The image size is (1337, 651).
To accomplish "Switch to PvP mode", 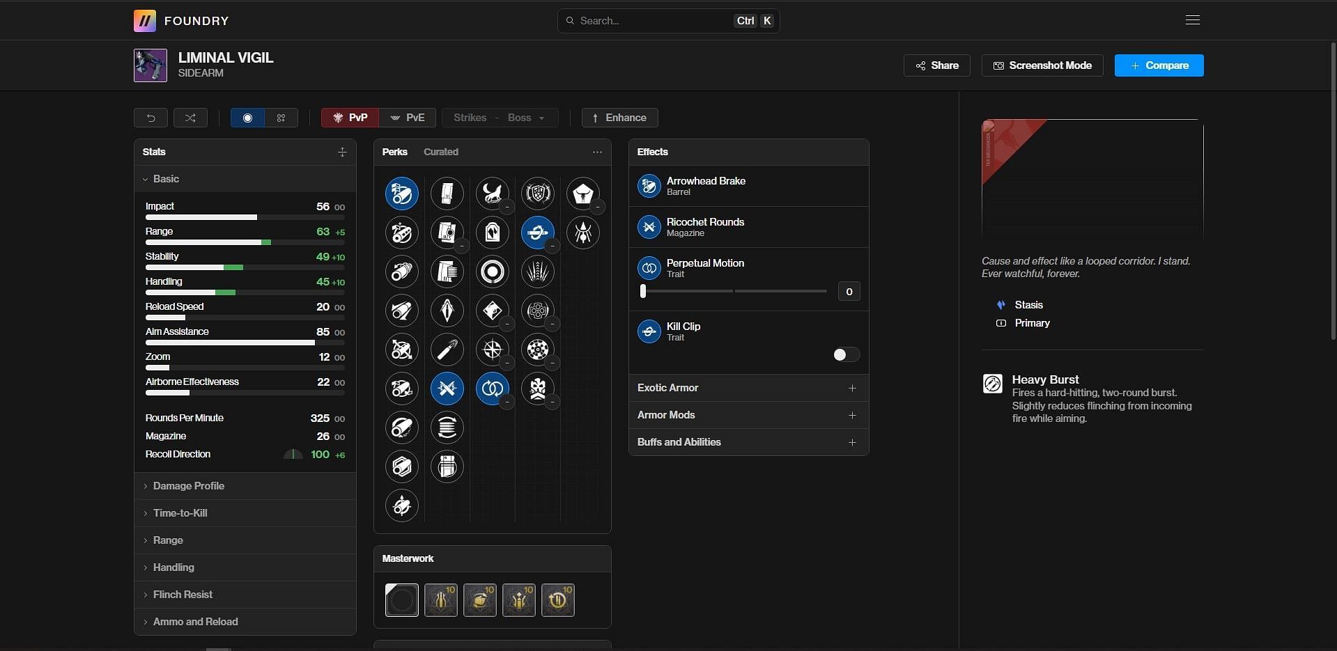I will tap(350, 118).
